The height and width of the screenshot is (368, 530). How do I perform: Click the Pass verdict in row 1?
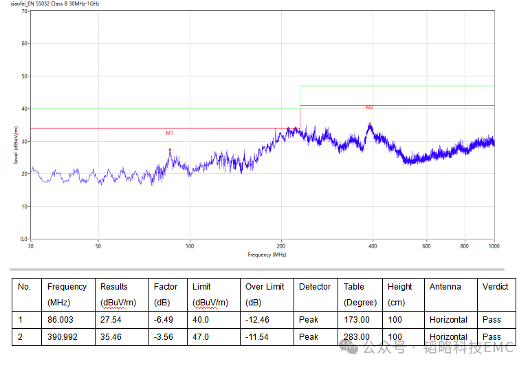[492, 320]
